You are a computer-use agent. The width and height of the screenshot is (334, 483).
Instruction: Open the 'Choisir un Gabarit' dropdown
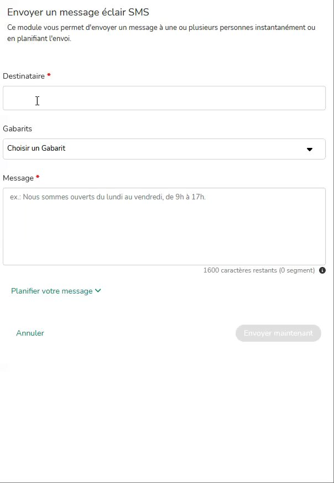pyautogui.click(x=164, y=149)
